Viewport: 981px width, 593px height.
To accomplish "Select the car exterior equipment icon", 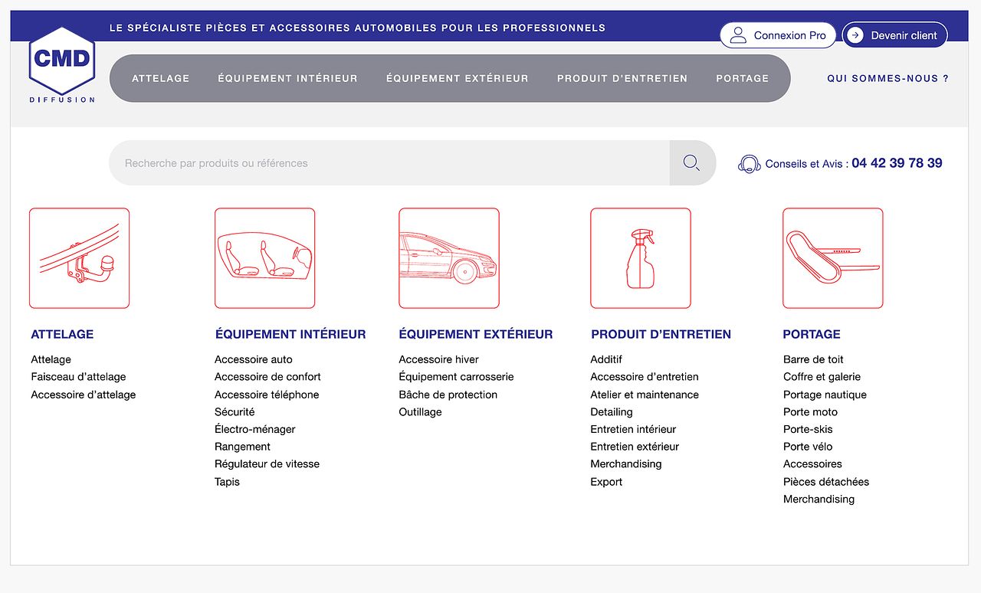I will click(448, 258).
